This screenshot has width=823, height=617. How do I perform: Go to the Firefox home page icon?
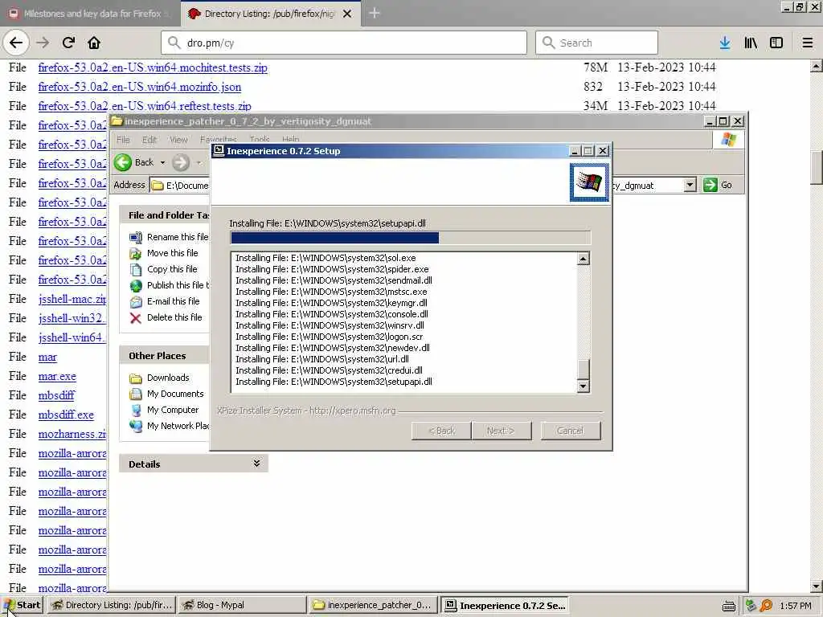pyautogui.click(x=94, y=43)
